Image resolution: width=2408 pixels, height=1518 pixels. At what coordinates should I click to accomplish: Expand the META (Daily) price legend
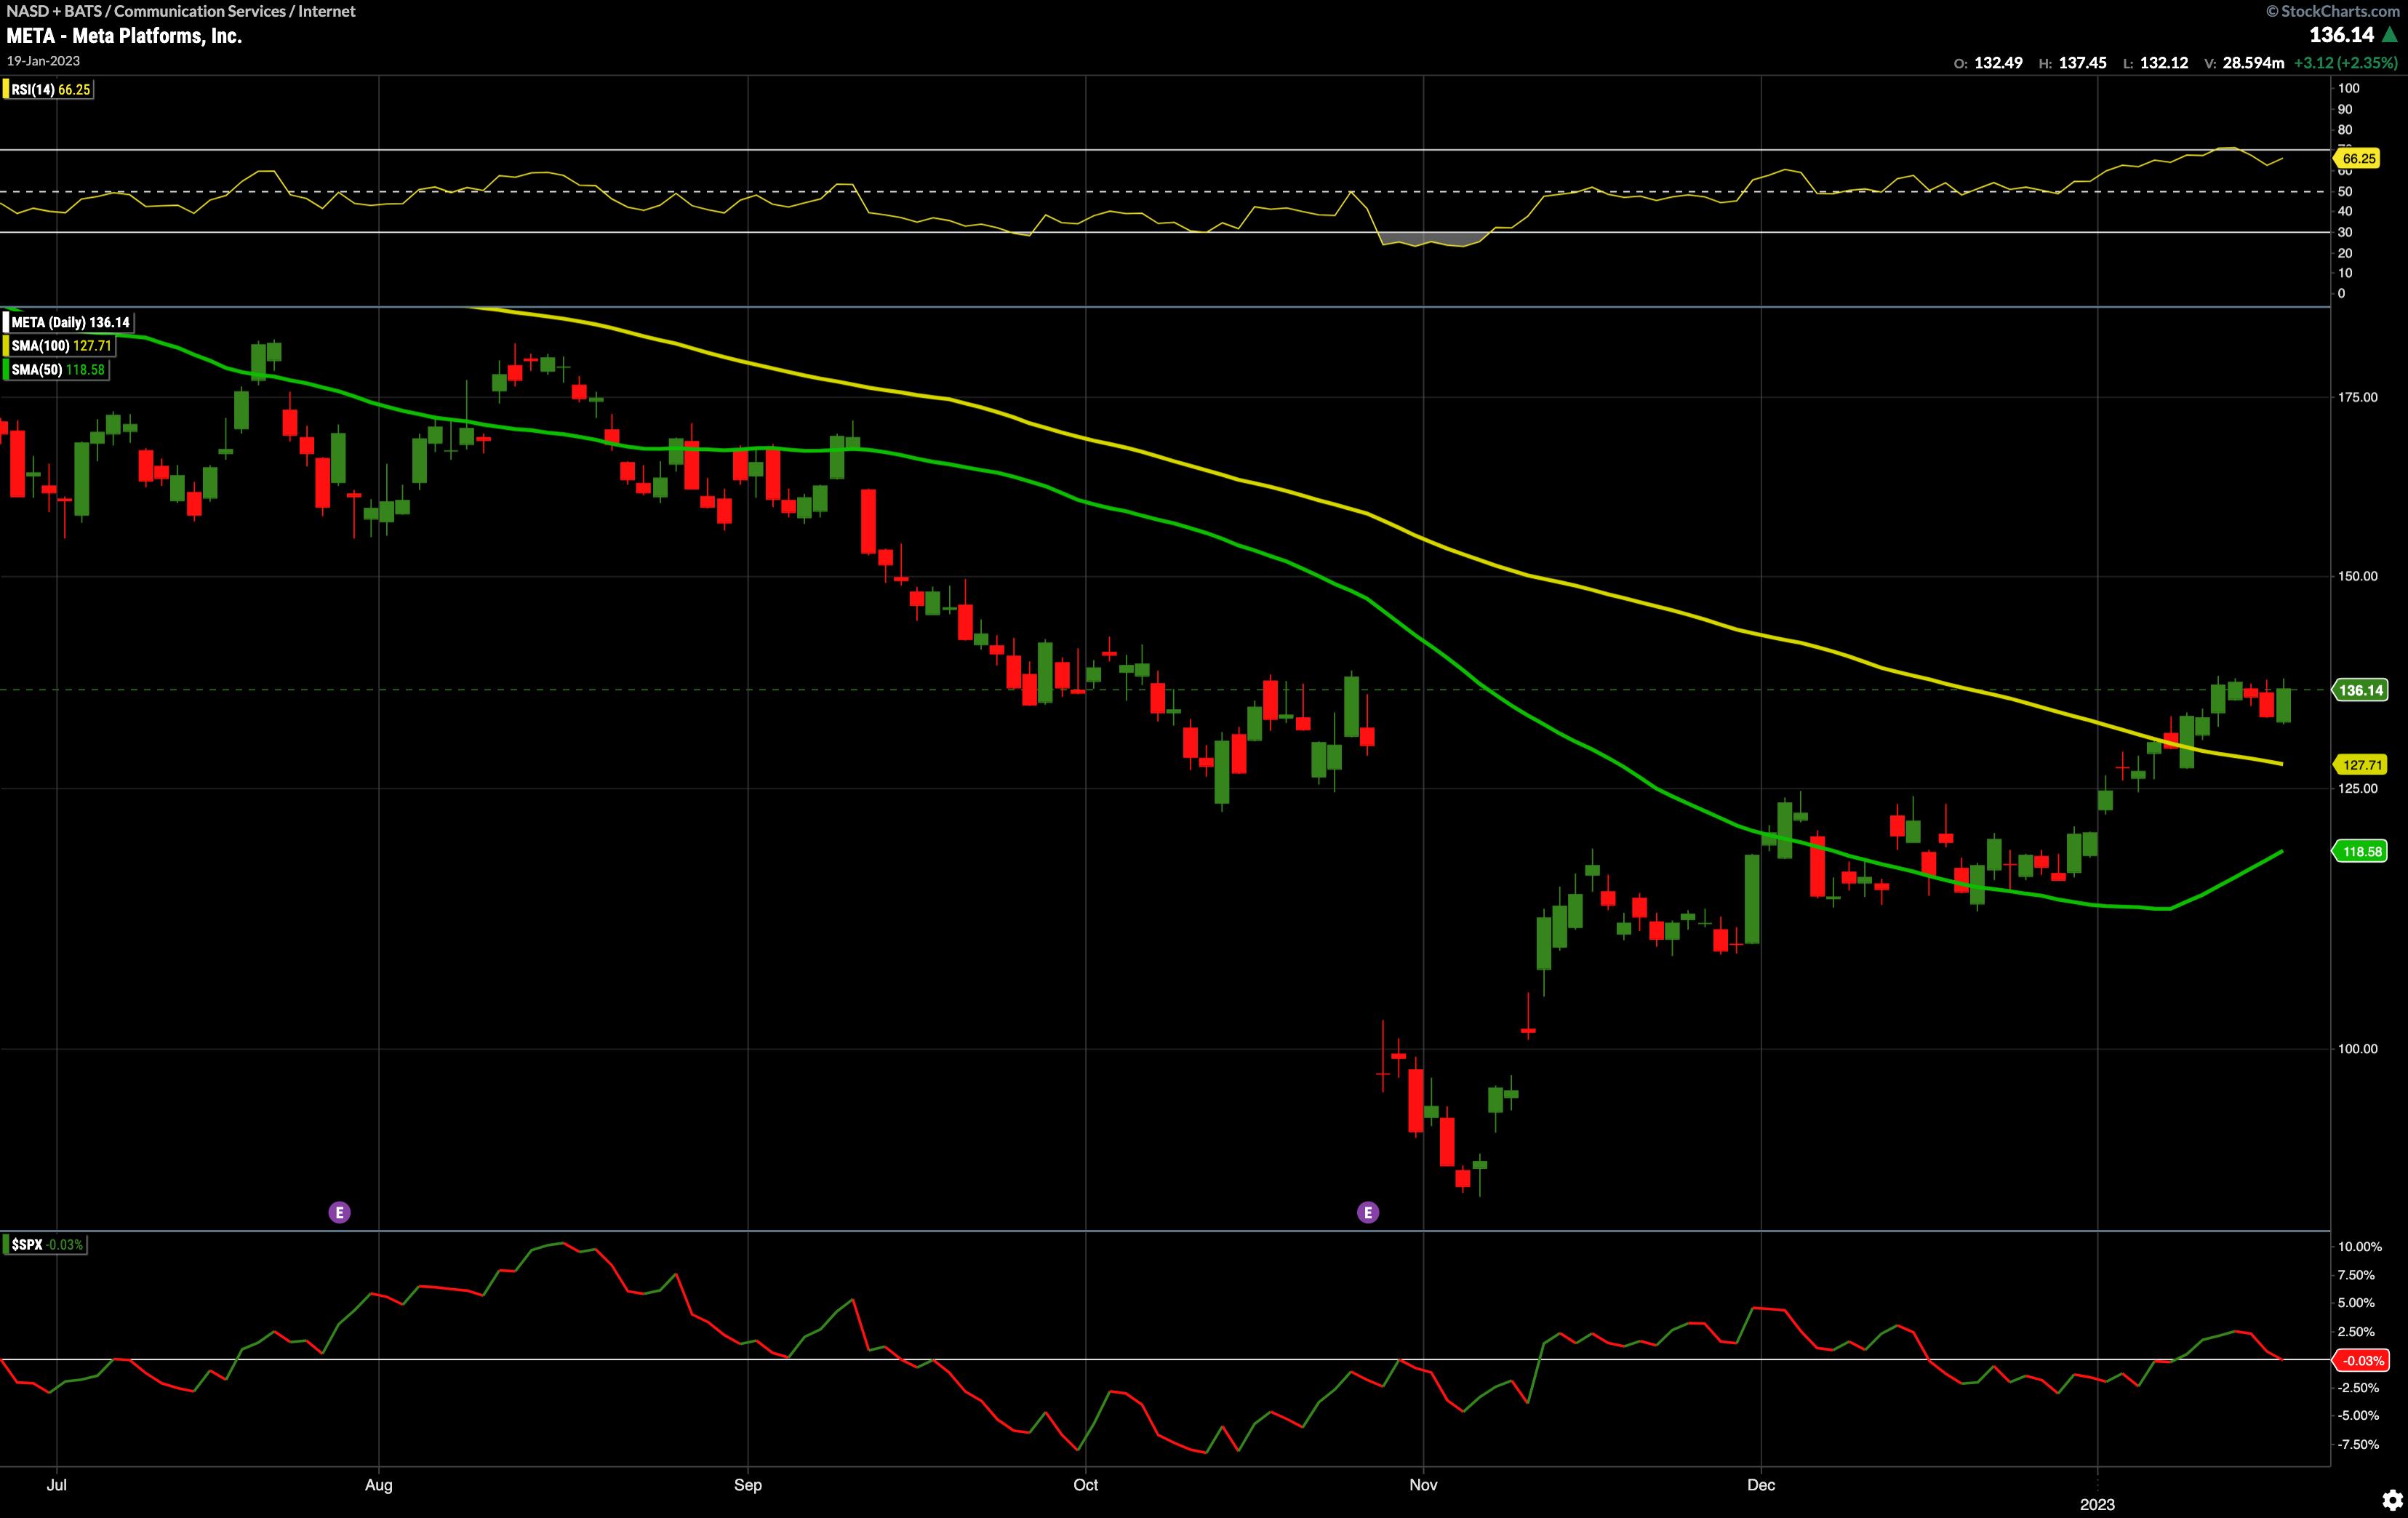[x=70, y=322]
